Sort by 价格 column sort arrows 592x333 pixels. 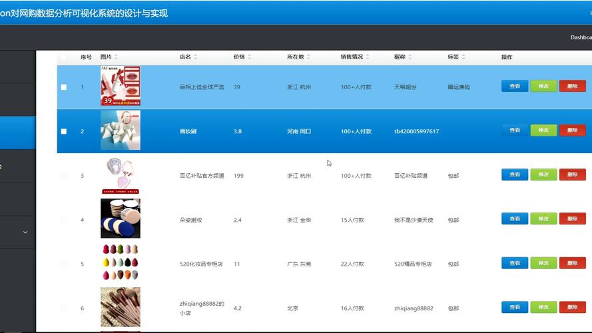250,57
